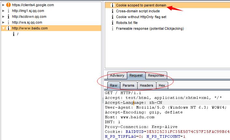Click info icon beside img1.sj.qq.com
Viewport: 230px width, 140px height.
tap(8, 11)
